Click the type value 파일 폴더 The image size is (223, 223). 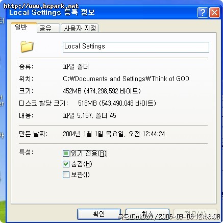click(x=76, y=67)
